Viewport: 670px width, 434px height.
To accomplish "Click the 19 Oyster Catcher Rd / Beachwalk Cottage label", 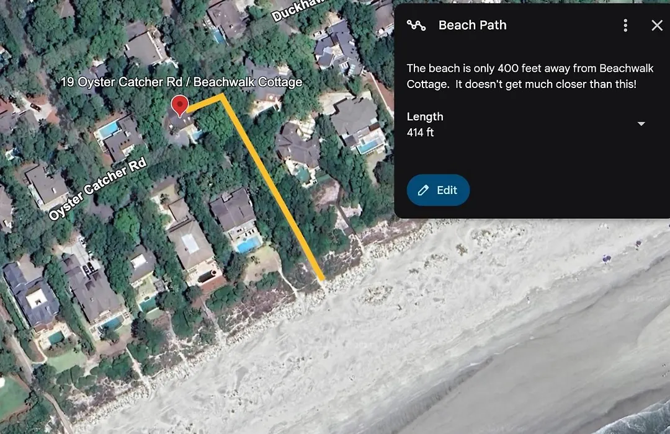I will [181, 82].
